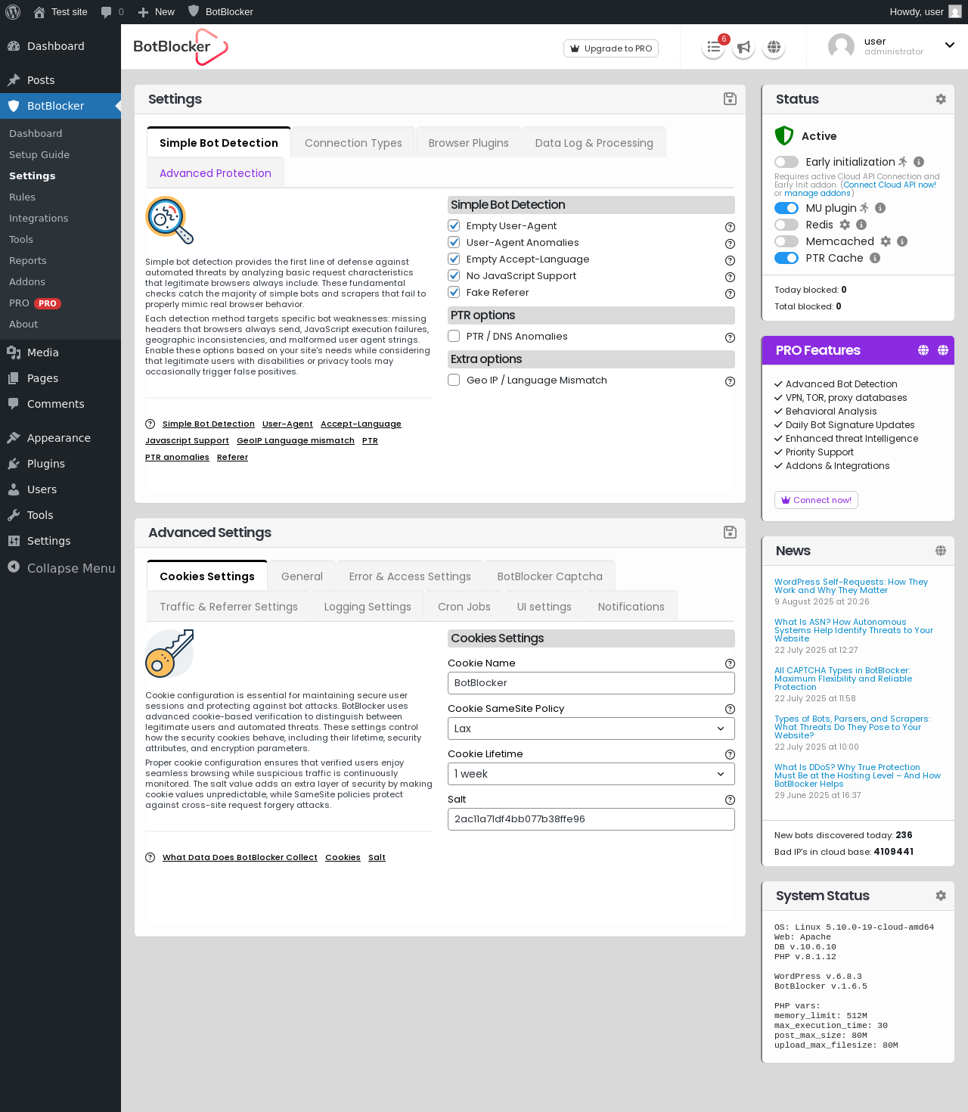Click the Redis settings gear icon

click(x=845, y=225)
